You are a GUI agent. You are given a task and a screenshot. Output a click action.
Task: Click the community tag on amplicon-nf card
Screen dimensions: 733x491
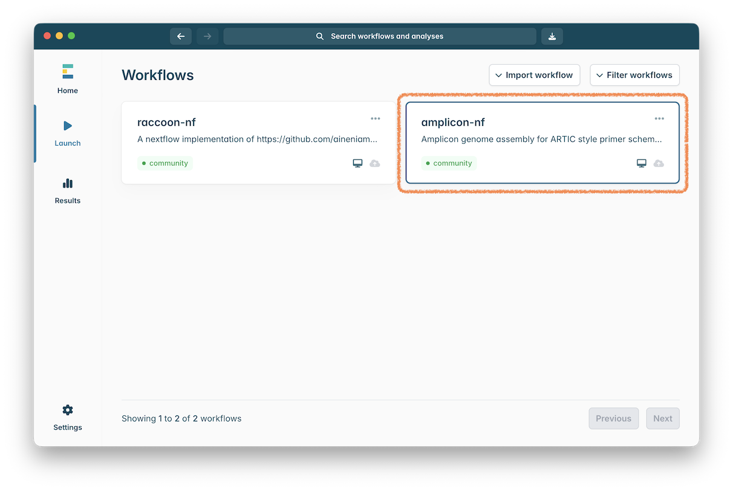(x=449, y=163)
